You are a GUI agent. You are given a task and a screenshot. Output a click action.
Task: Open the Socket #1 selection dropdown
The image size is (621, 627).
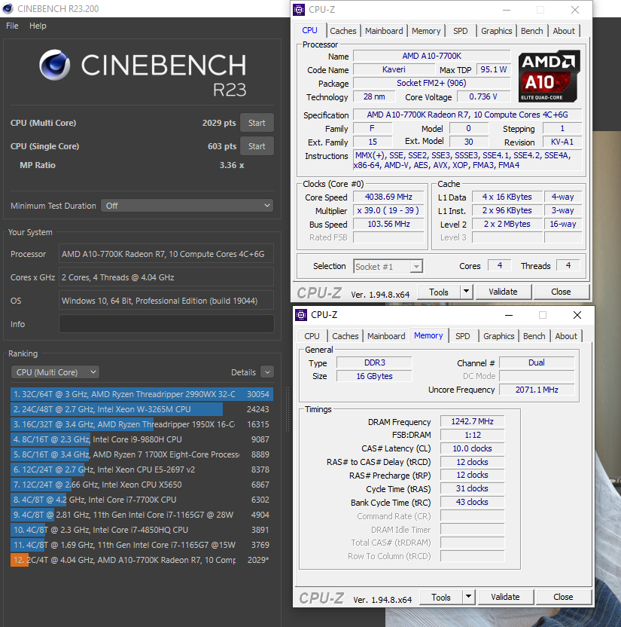click(x=388, y=266)
